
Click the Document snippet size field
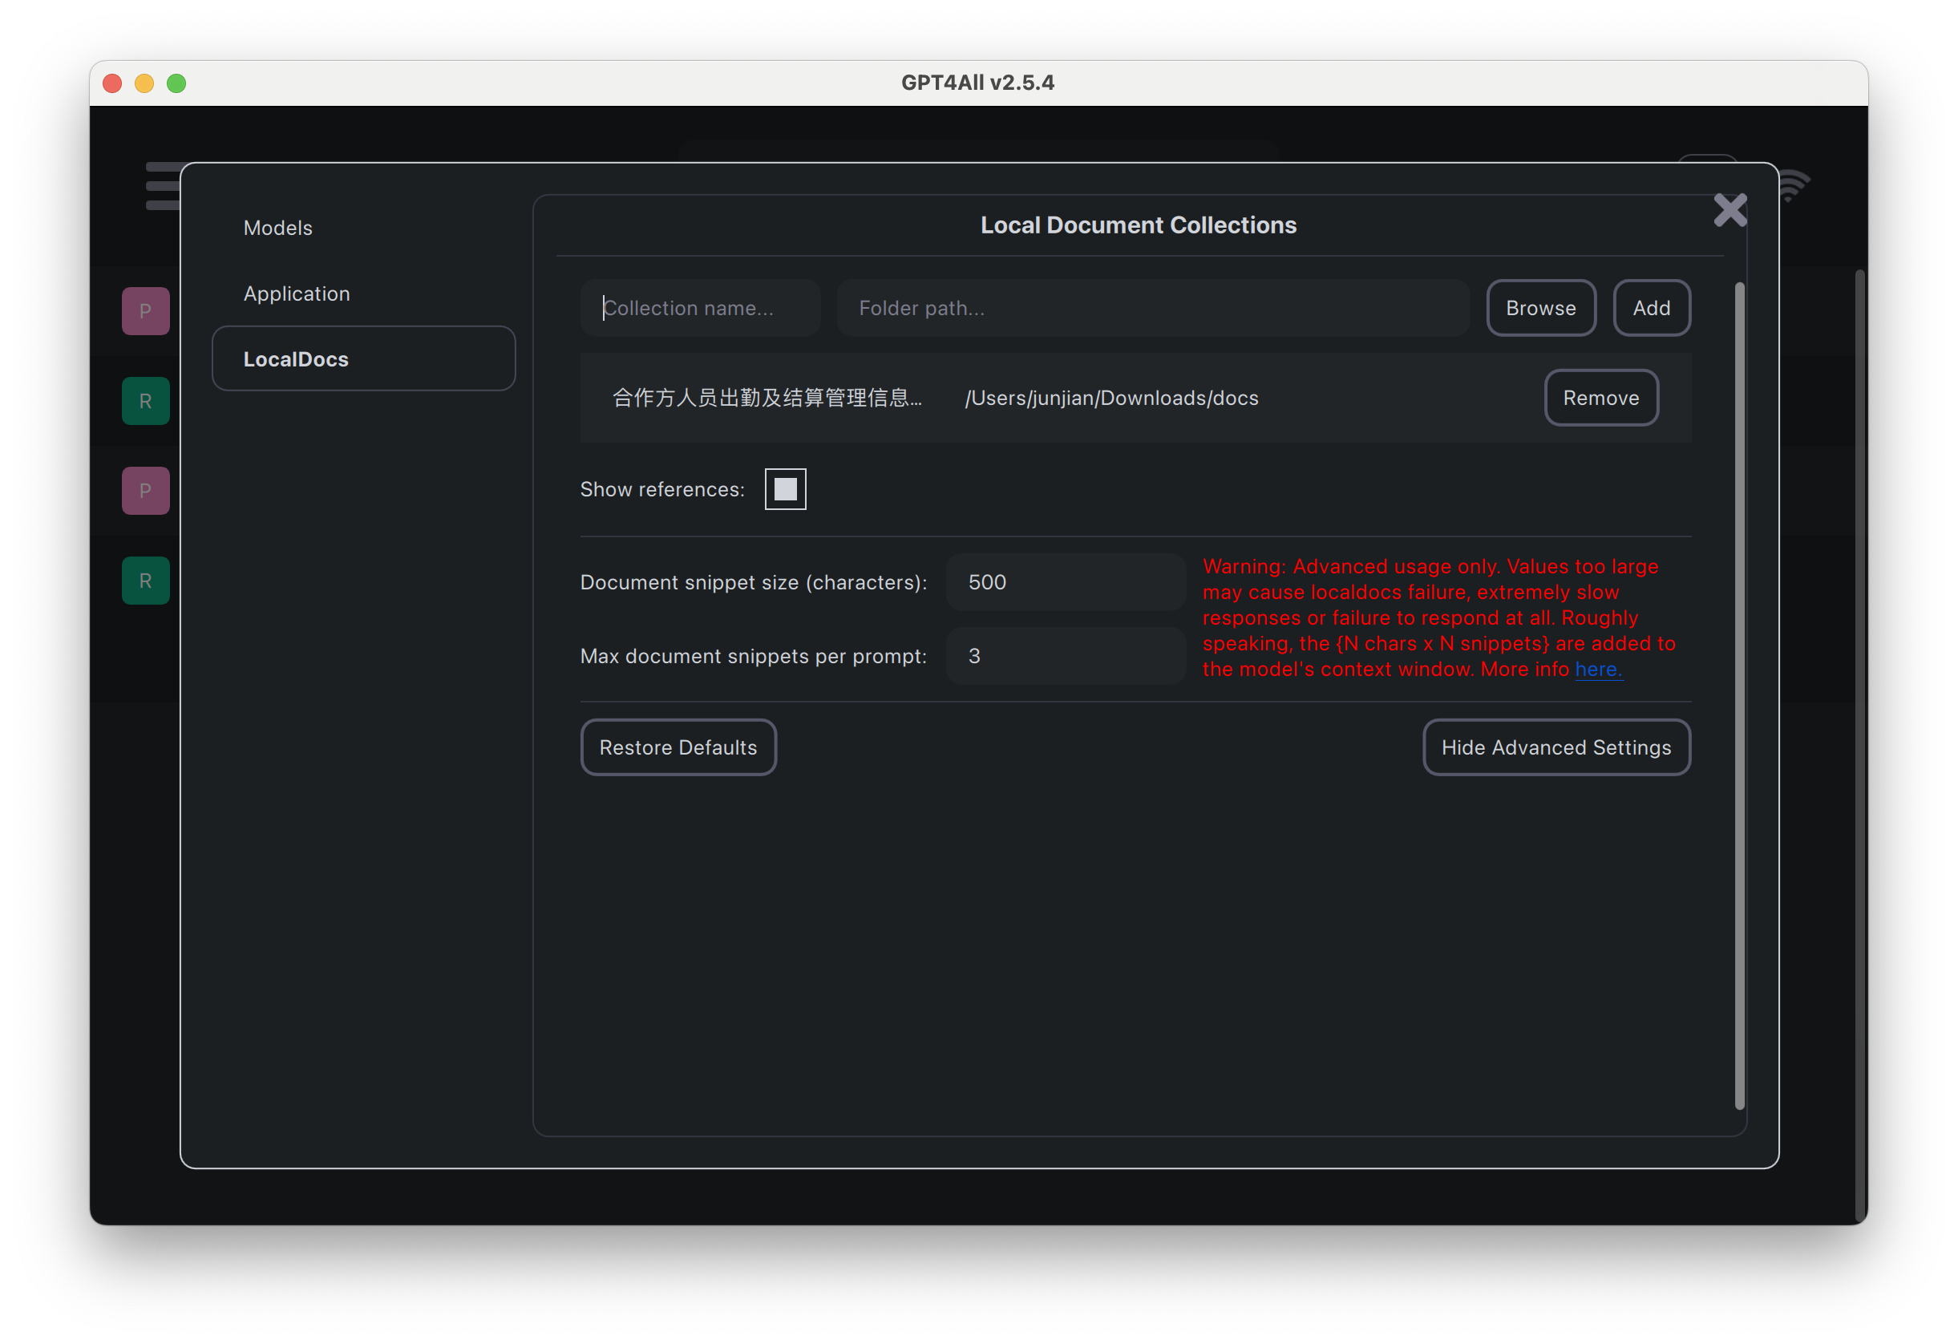[1065, 582]
